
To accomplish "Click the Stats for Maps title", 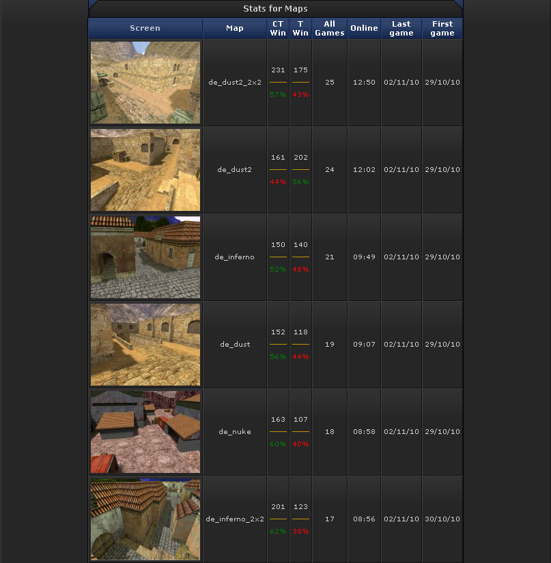I will pyautogui.click(x=276, y=9).
